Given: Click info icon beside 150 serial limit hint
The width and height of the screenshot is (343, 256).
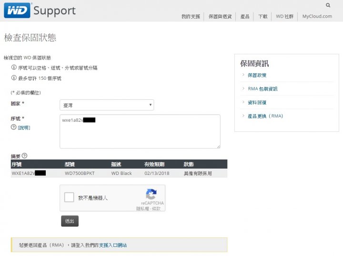Looking at the screenshot, I should [14, 78].
